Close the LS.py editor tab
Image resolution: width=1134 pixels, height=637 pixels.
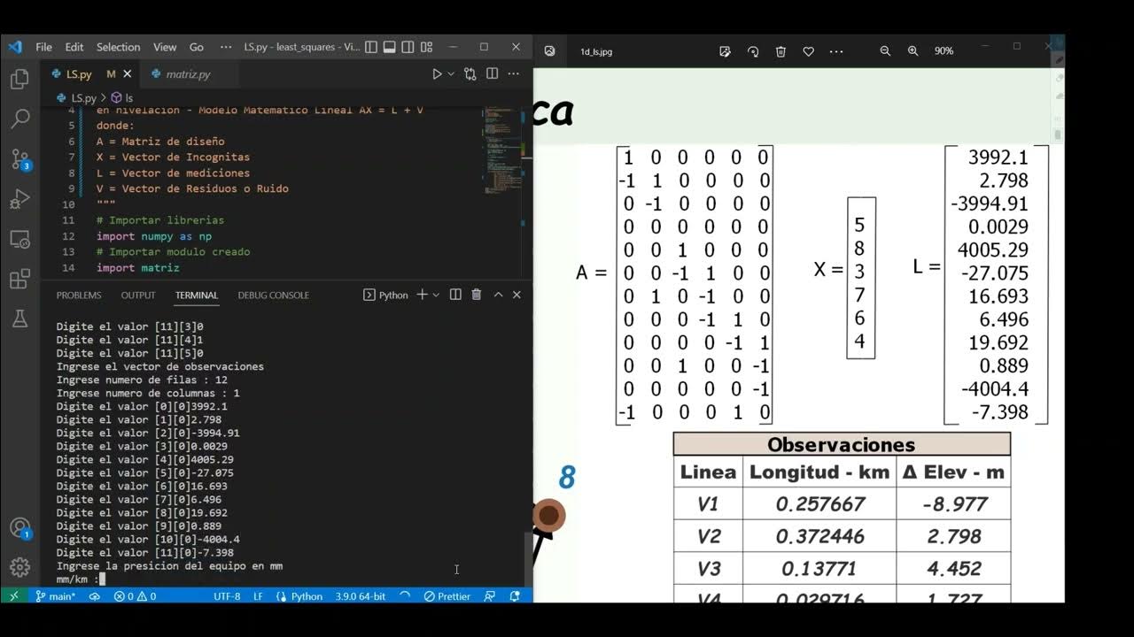point(128,74)
